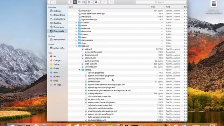
Task: Collapse the classes folder
Action: tap(79, 70)
